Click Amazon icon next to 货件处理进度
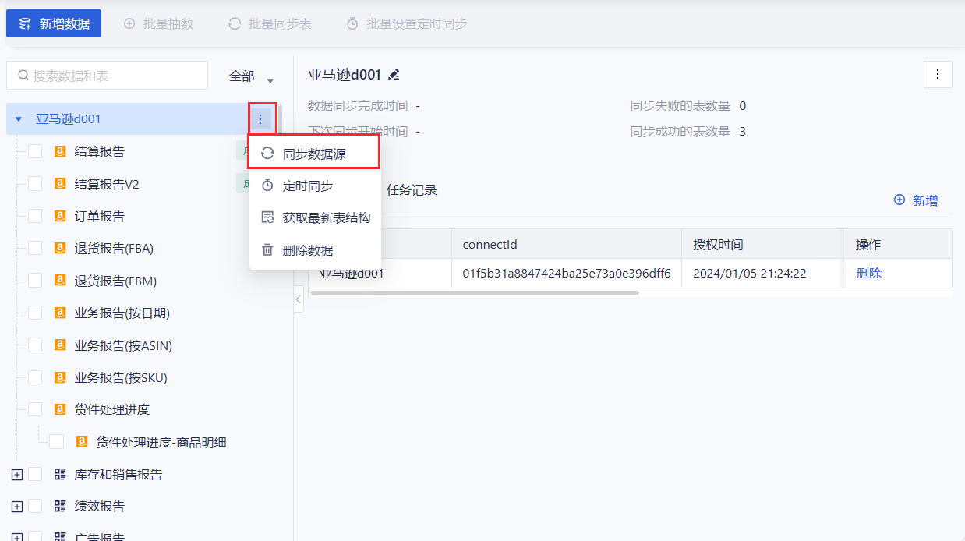 pos(60,409)
